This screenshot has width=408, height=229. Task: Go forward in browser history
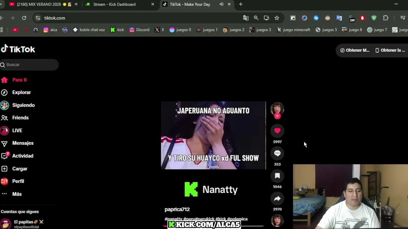point(12,18)
